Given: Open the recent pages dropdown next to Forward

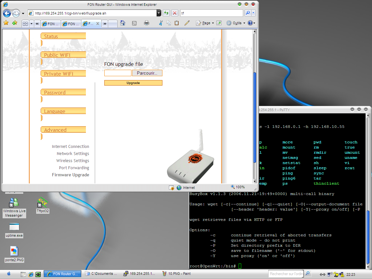Looking at the screenshot, I should tap(23, 14).
